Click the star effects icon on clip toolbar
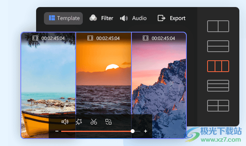 point(79,122)
